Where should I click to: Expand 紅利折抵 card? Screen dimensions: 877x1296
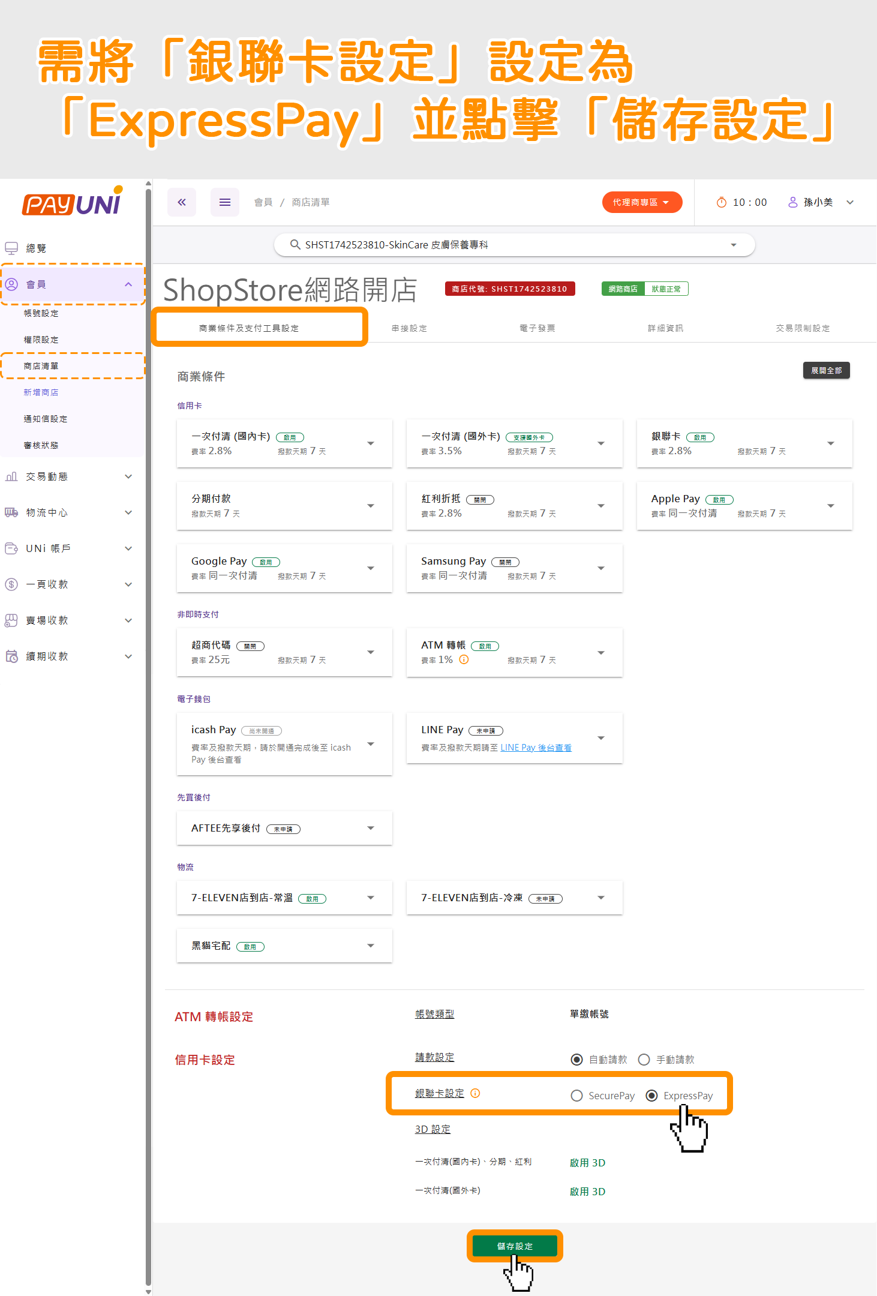(601, 506)
